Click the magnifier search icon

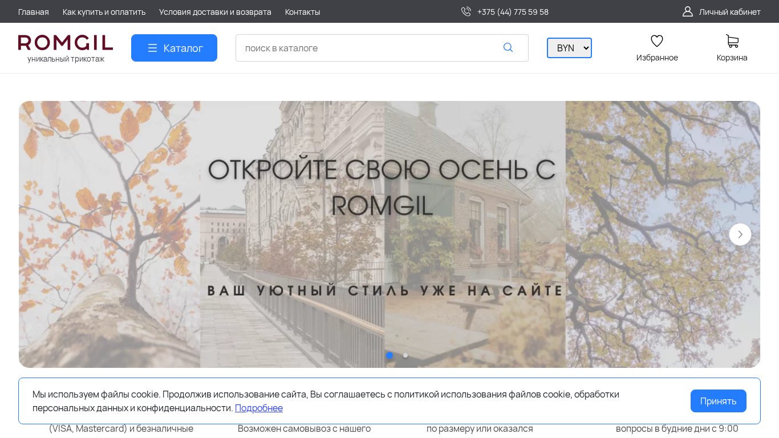click(508, 48)
